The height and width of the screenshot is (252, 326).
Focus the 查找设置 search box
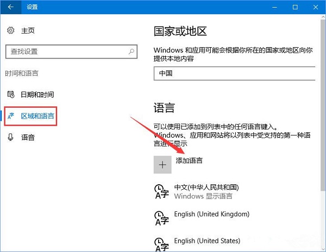71,51
